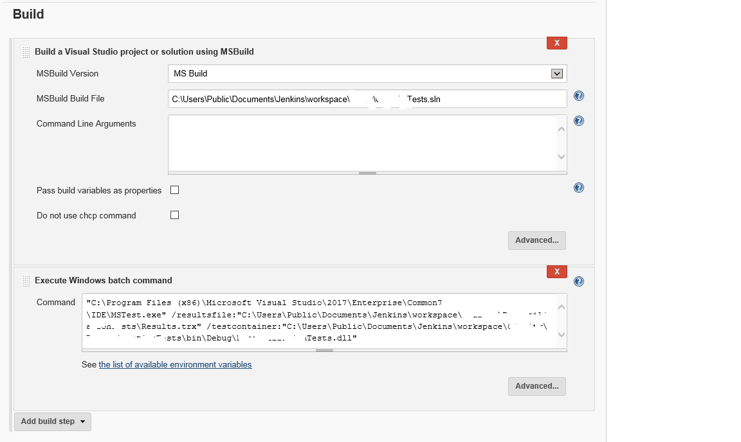741x442 pixels.
Task: Focus the Command Line Arguments textarea
Action: point(360,143)
